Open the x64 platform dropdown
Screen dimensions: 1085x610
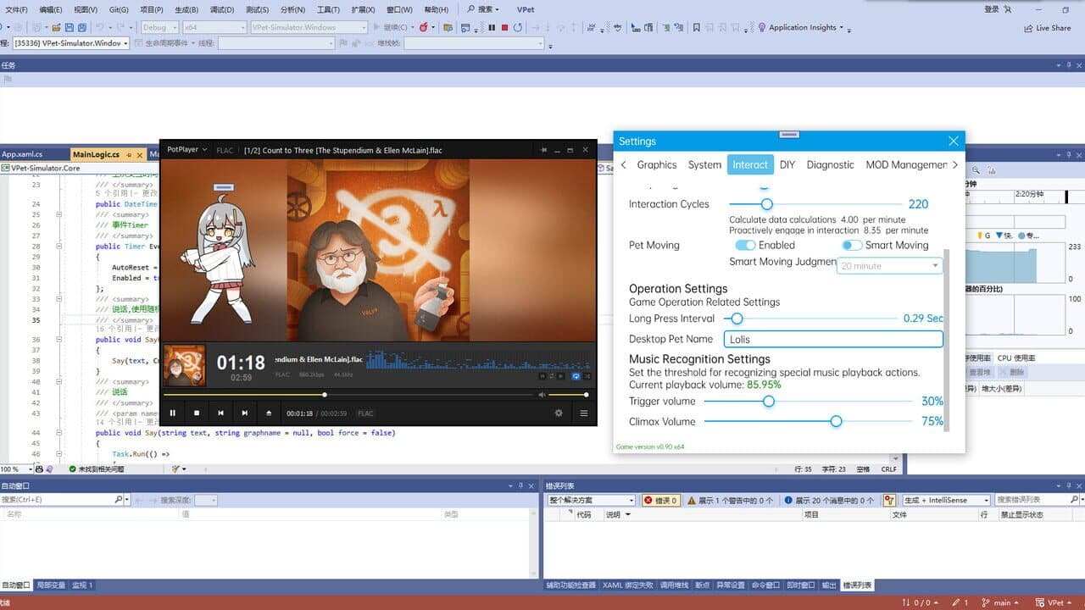[x=214, y=27]
